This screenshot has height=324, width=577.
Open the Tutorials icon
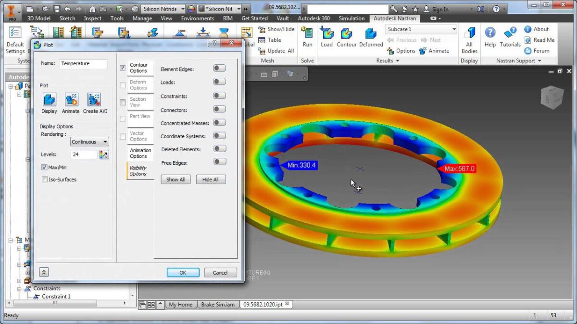(510, 33)
